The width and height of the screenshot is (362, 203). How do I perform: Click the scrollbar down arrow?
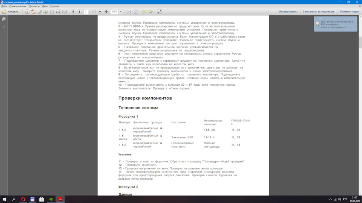[x=360, y=194]
